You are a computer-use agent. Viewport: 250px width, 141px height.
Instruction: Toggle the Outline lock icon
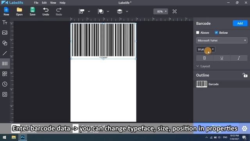[245, 75]
